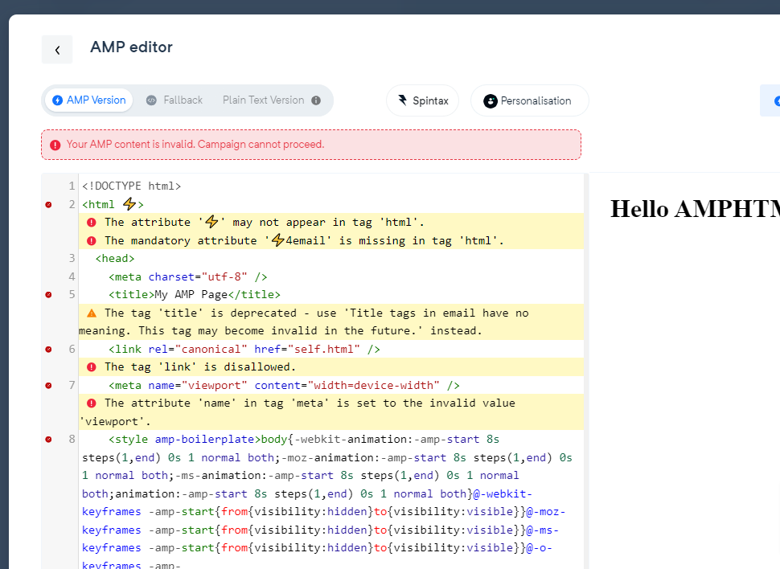Open the Spintax option
The width and height of the screenshot is (780, 569).
click(x=423, y=100)
